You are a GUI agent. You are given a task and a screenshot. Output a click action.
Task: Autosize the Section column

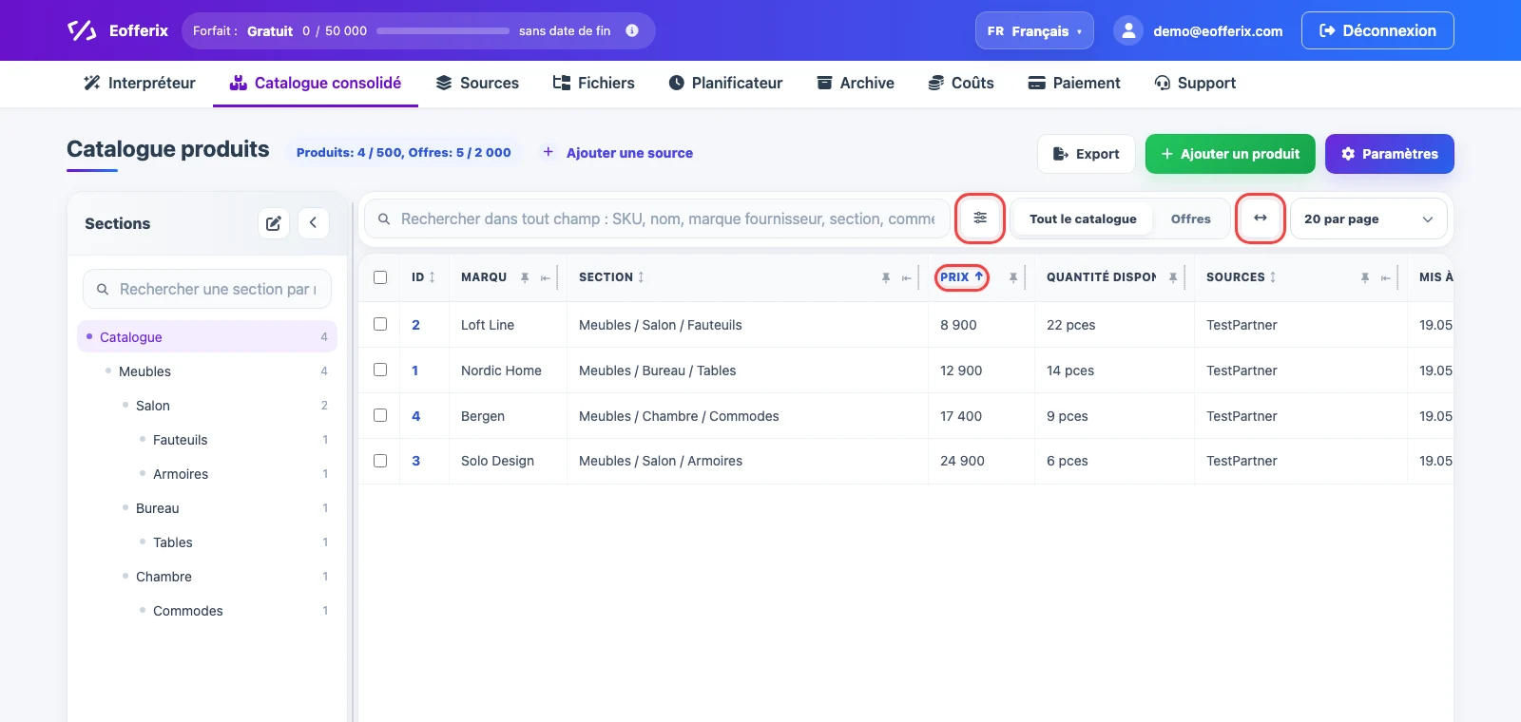pos(907,277)
